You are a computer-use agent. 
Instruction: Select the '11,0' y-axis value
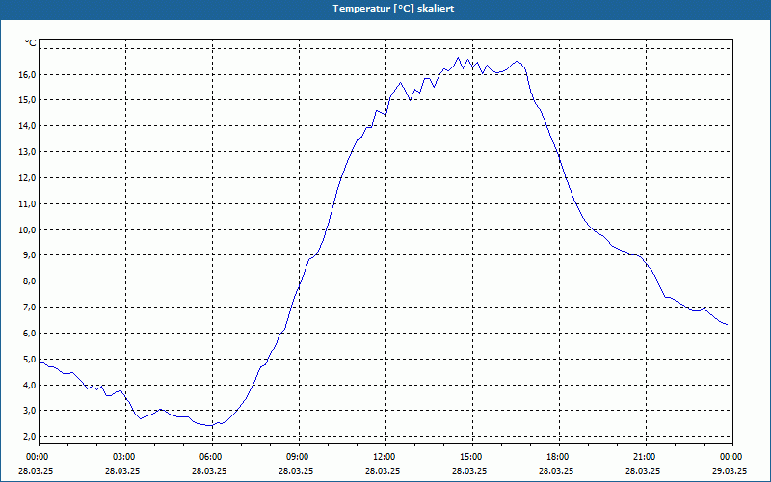click(x=28, y=203)
